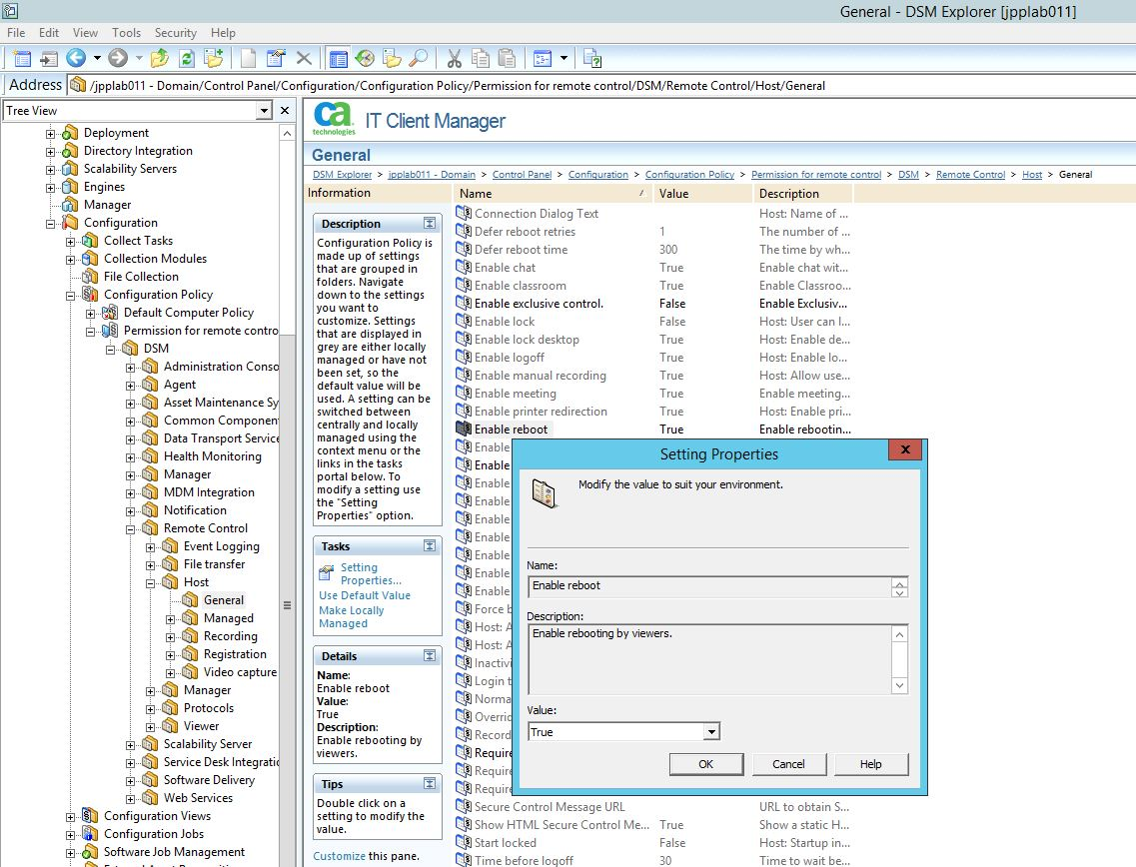Screen dimensions: 1136x867
Task: Expand the Software Delivery tree node
Action: pos(131,780)
